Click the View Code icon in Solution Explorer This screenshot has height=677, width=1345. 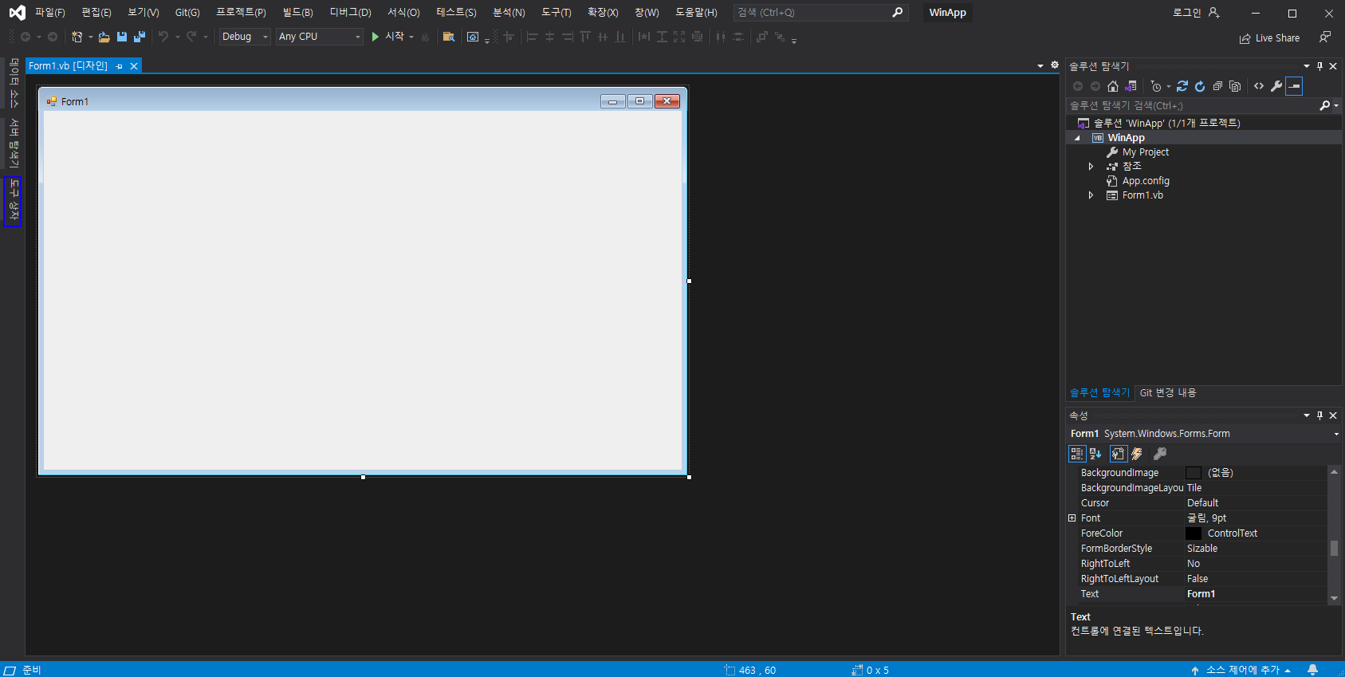[x=1259, y=86]
